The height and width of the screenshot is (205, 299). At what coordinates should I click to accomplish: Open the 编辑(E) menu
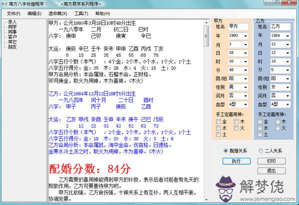point(34,13)
